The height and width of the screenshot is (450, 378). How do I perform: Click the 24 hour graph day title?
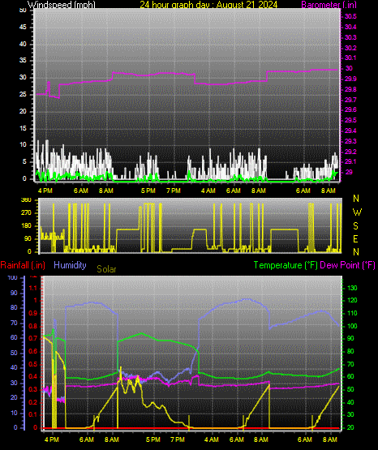(208, 5)
